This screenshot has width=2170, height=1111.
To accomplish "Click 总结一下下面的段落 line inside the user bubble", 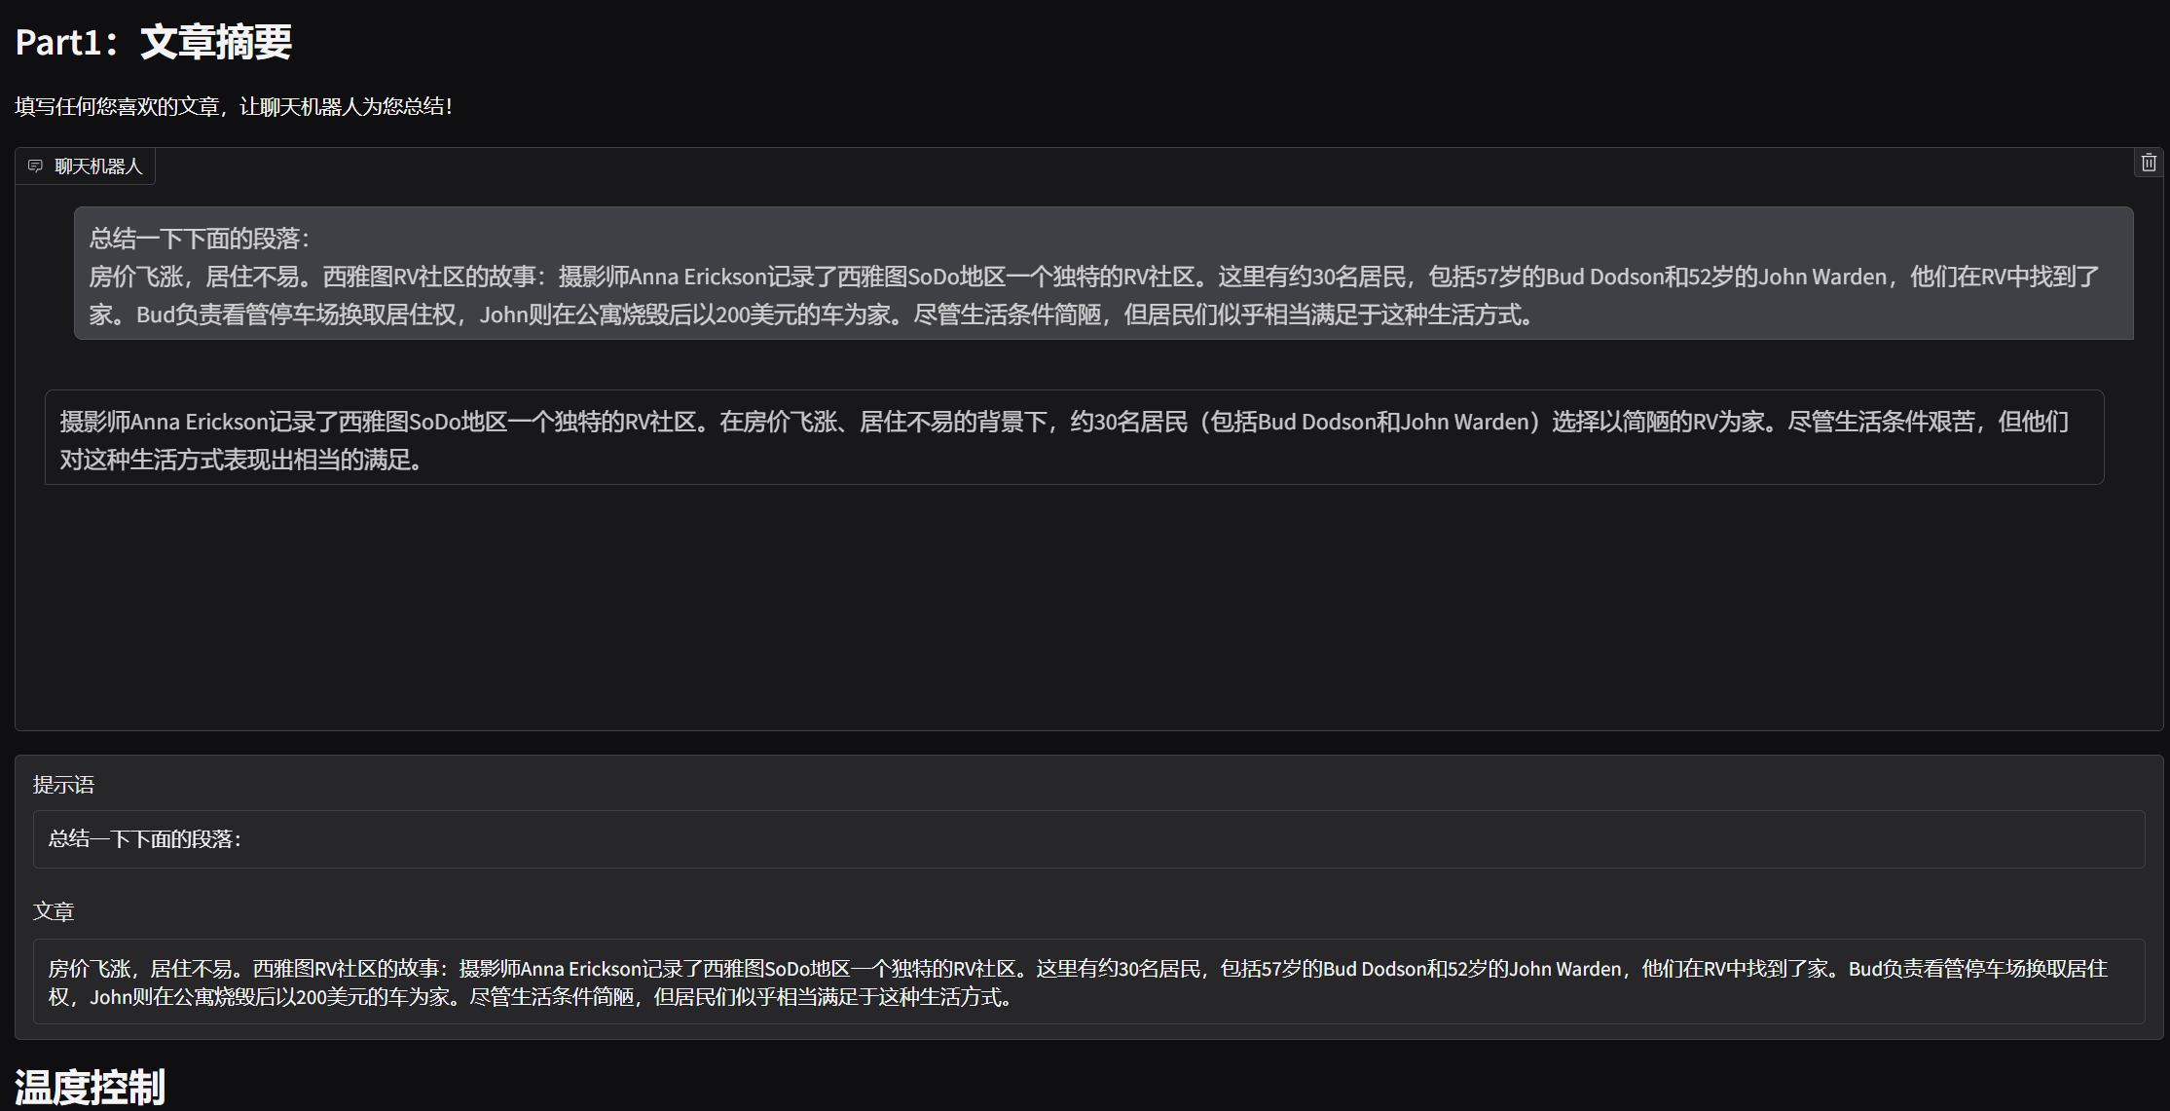I will 199,239.
